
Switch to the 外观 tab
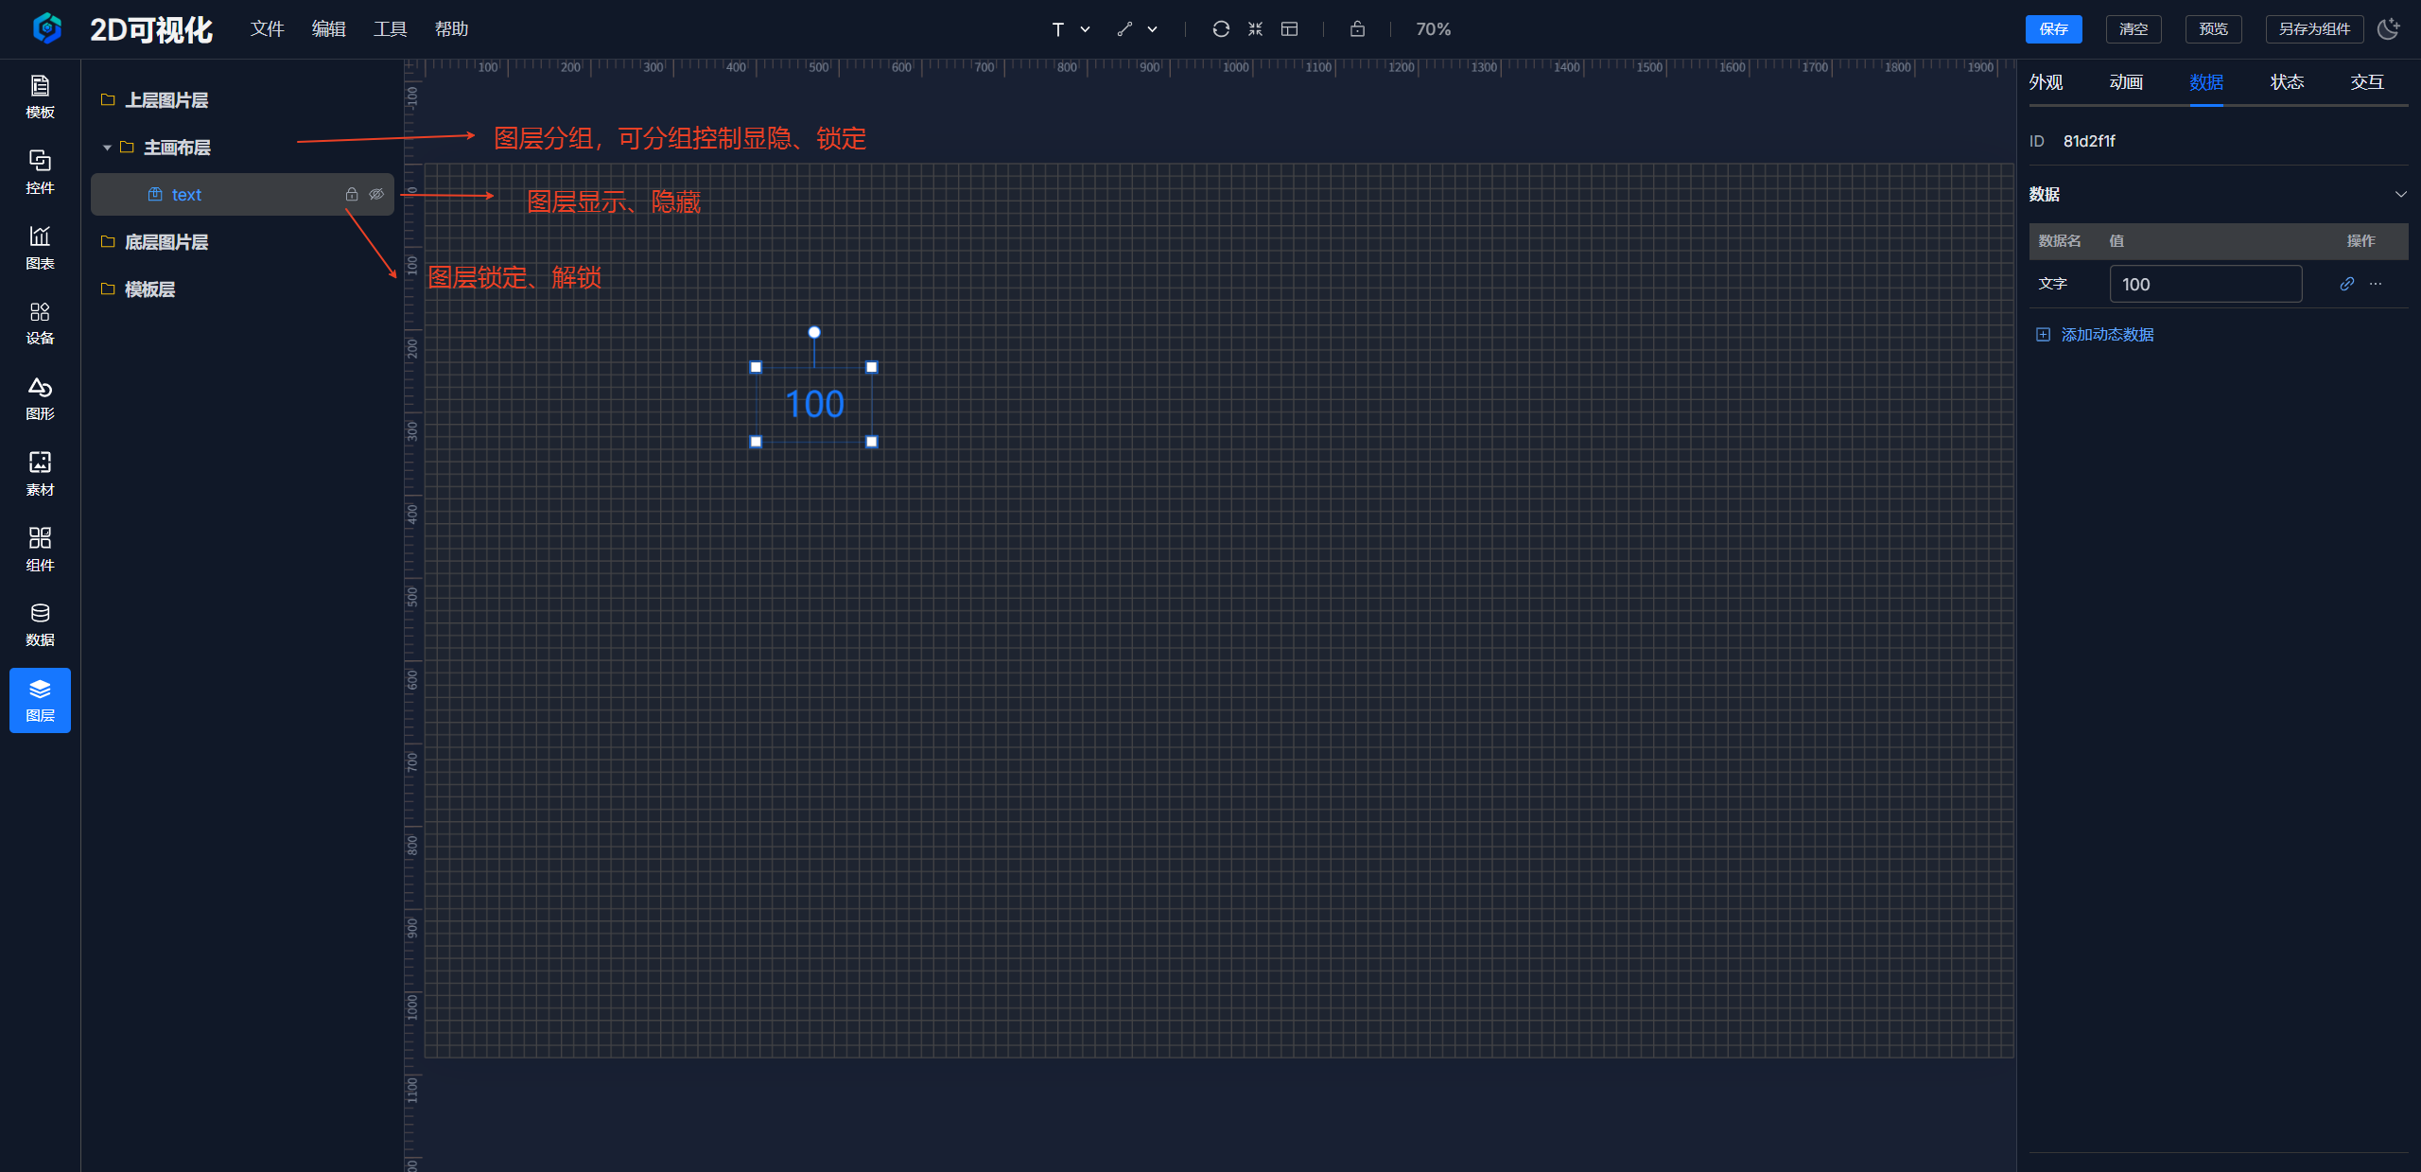tap(2046, 82)
